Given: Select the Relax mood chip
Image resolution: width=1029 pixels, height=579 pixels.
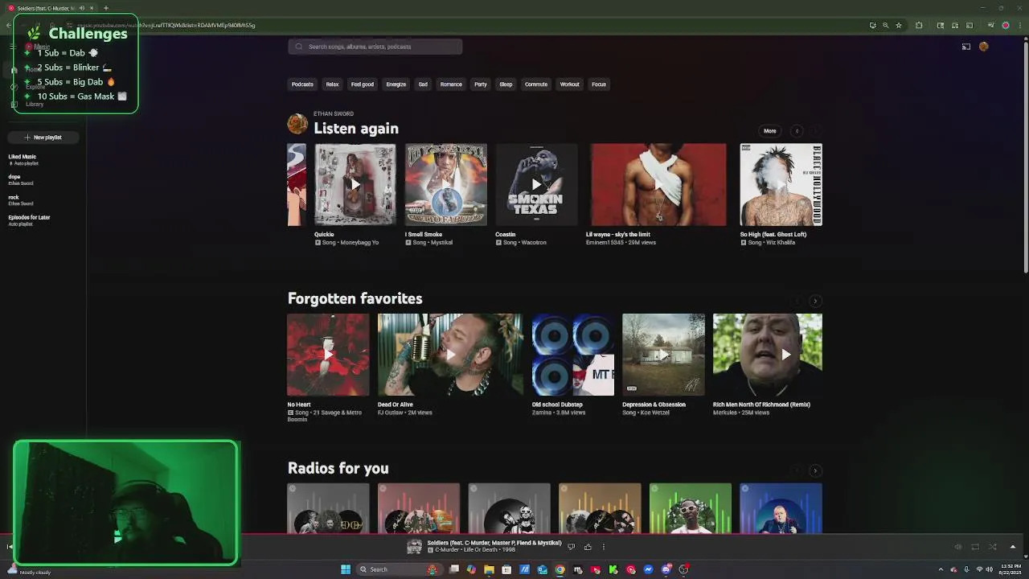Looking at the screenshot, I should (332, 84).
